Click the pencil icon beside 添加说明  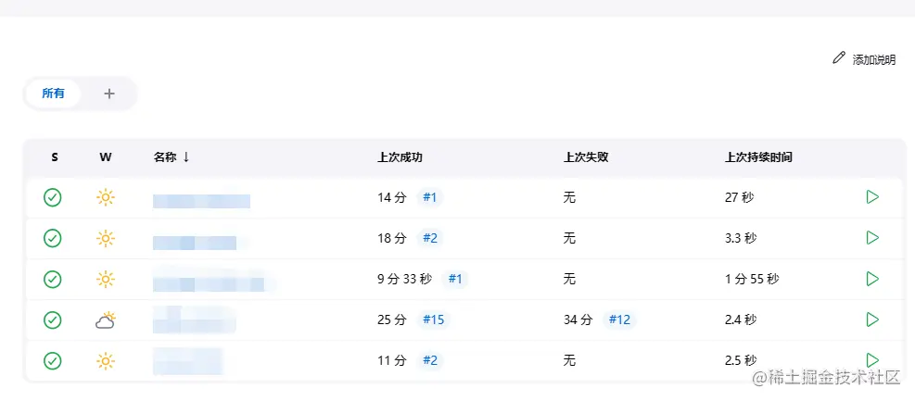tap(839, 58)
